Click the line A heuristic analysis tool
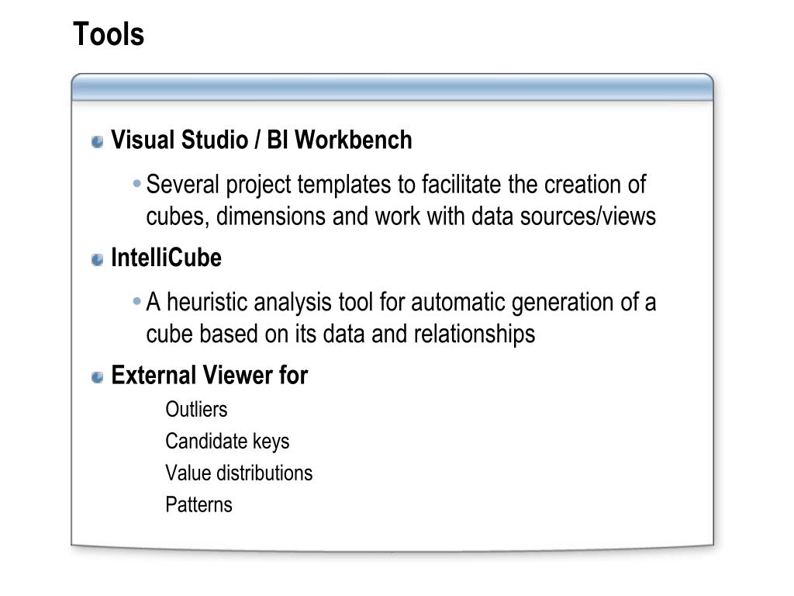 (x=401, y=303)
